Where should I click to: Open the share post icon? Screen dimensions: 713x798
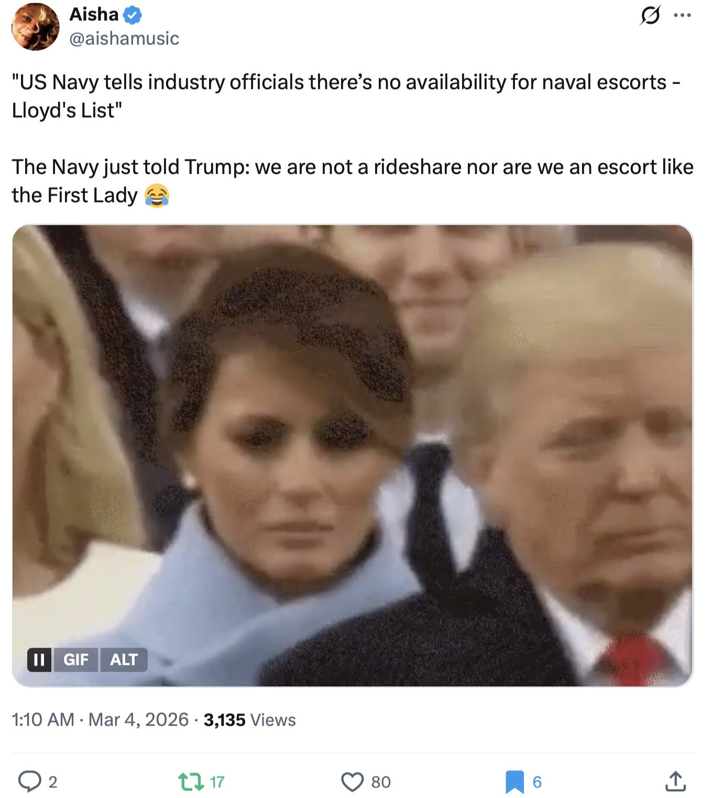675,781
